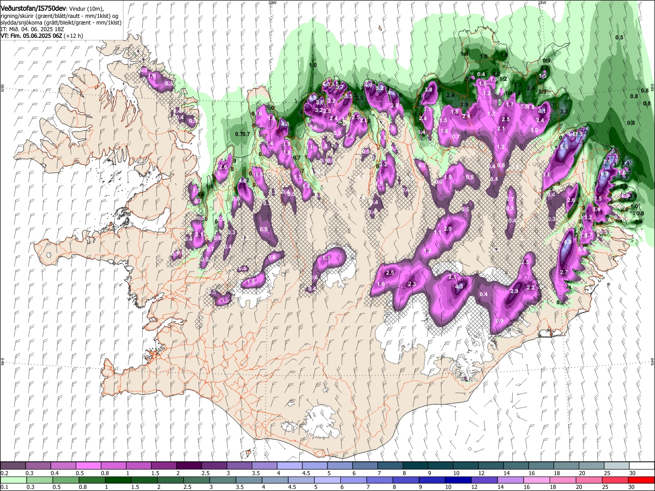655x491 pixels.
Task: Select the light blue 5–6 rain scale swatch
Action: point(327,480)
